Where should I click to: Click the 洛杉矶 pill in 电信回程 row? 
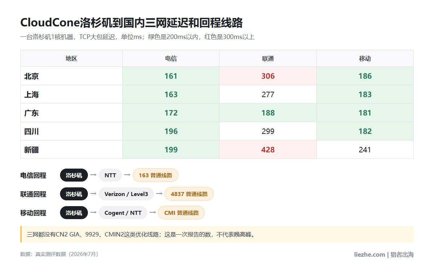[74, 175]
